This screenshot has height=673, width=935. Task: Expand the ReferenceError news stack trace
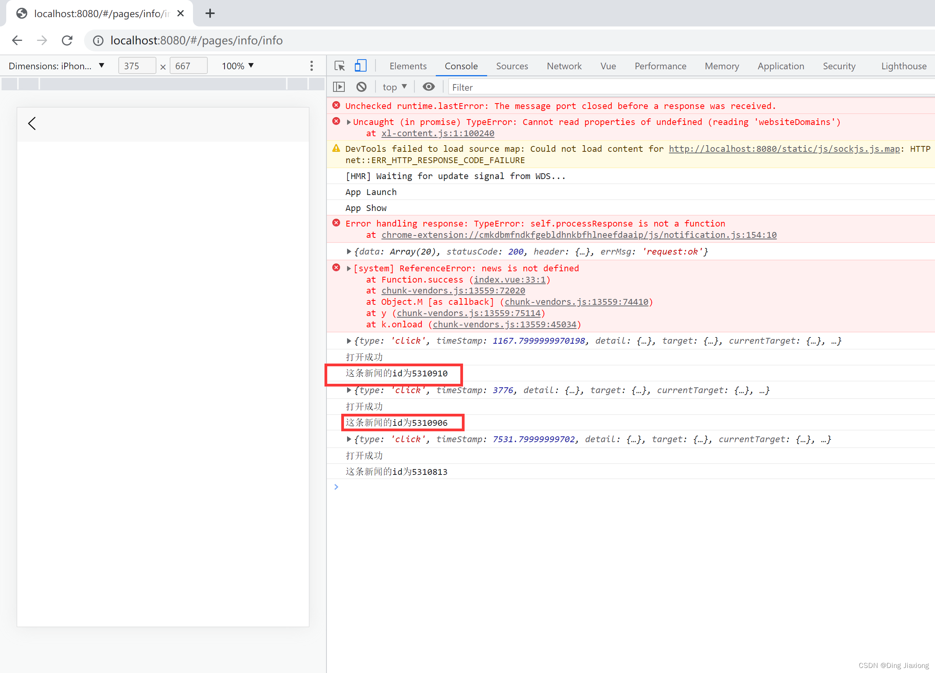(x=349, y=269)
